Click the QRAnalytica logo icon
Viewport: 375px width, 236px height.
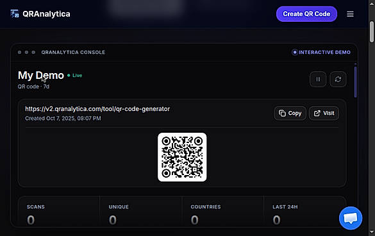click(15, 14)
